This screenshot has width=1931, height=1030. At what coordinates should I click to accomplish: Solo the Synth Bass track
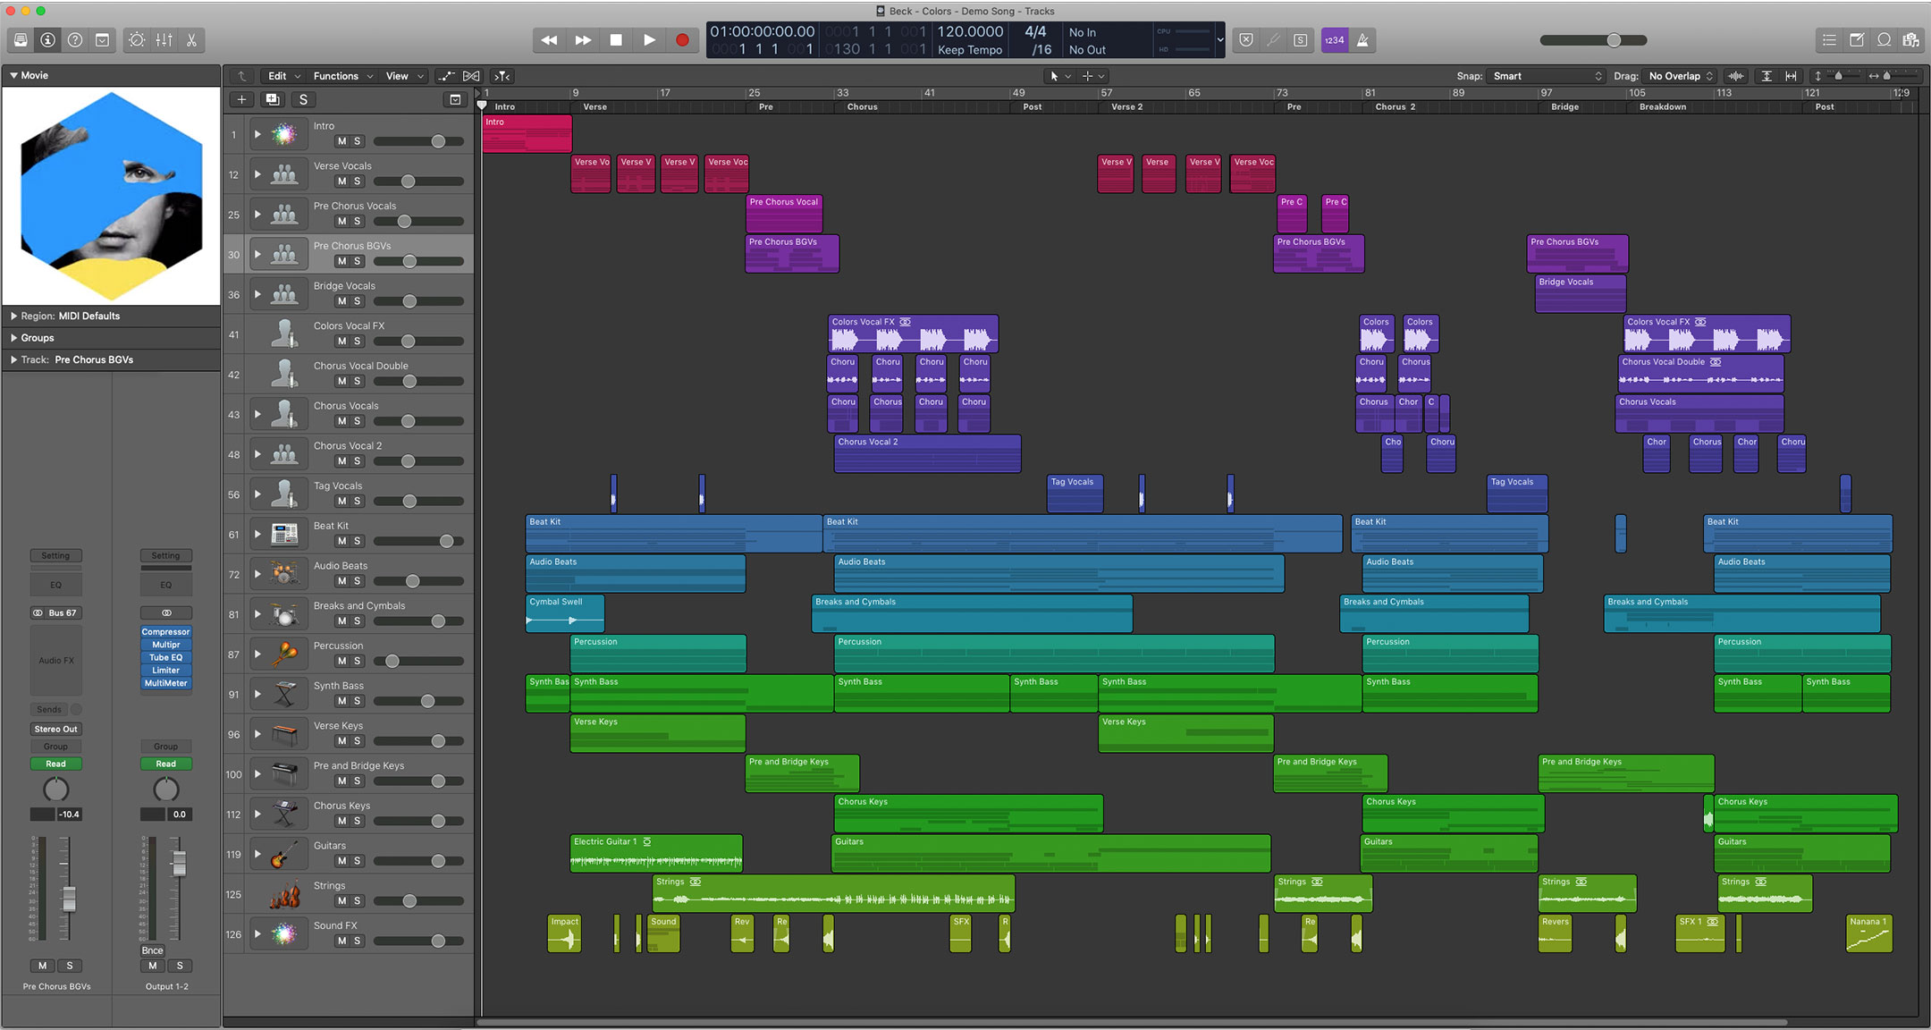358,701
